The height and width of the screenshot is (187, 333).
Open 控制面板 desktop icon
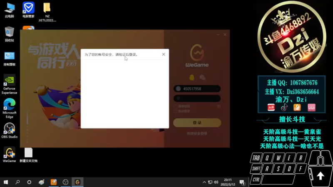9,59
